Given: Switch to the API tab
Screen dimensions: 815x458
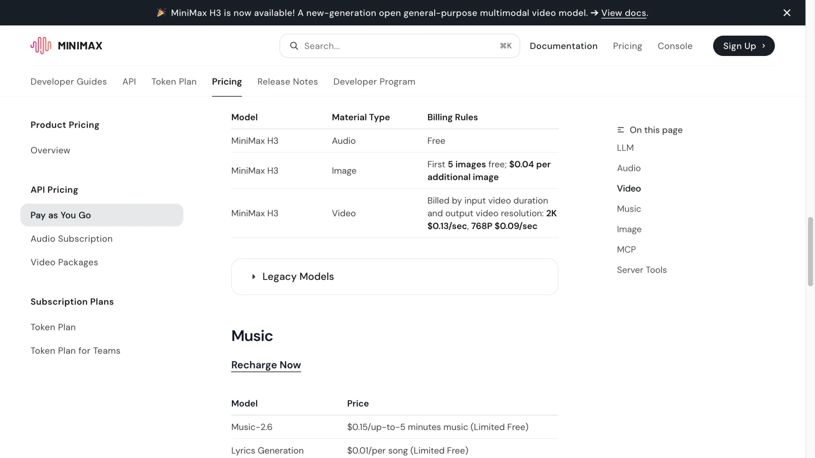Looking at the screenshot, I should coord(129,81).
